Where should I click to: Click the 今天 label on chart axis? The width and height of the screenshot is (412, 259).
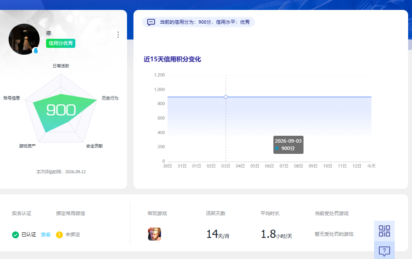coord(371,166)
